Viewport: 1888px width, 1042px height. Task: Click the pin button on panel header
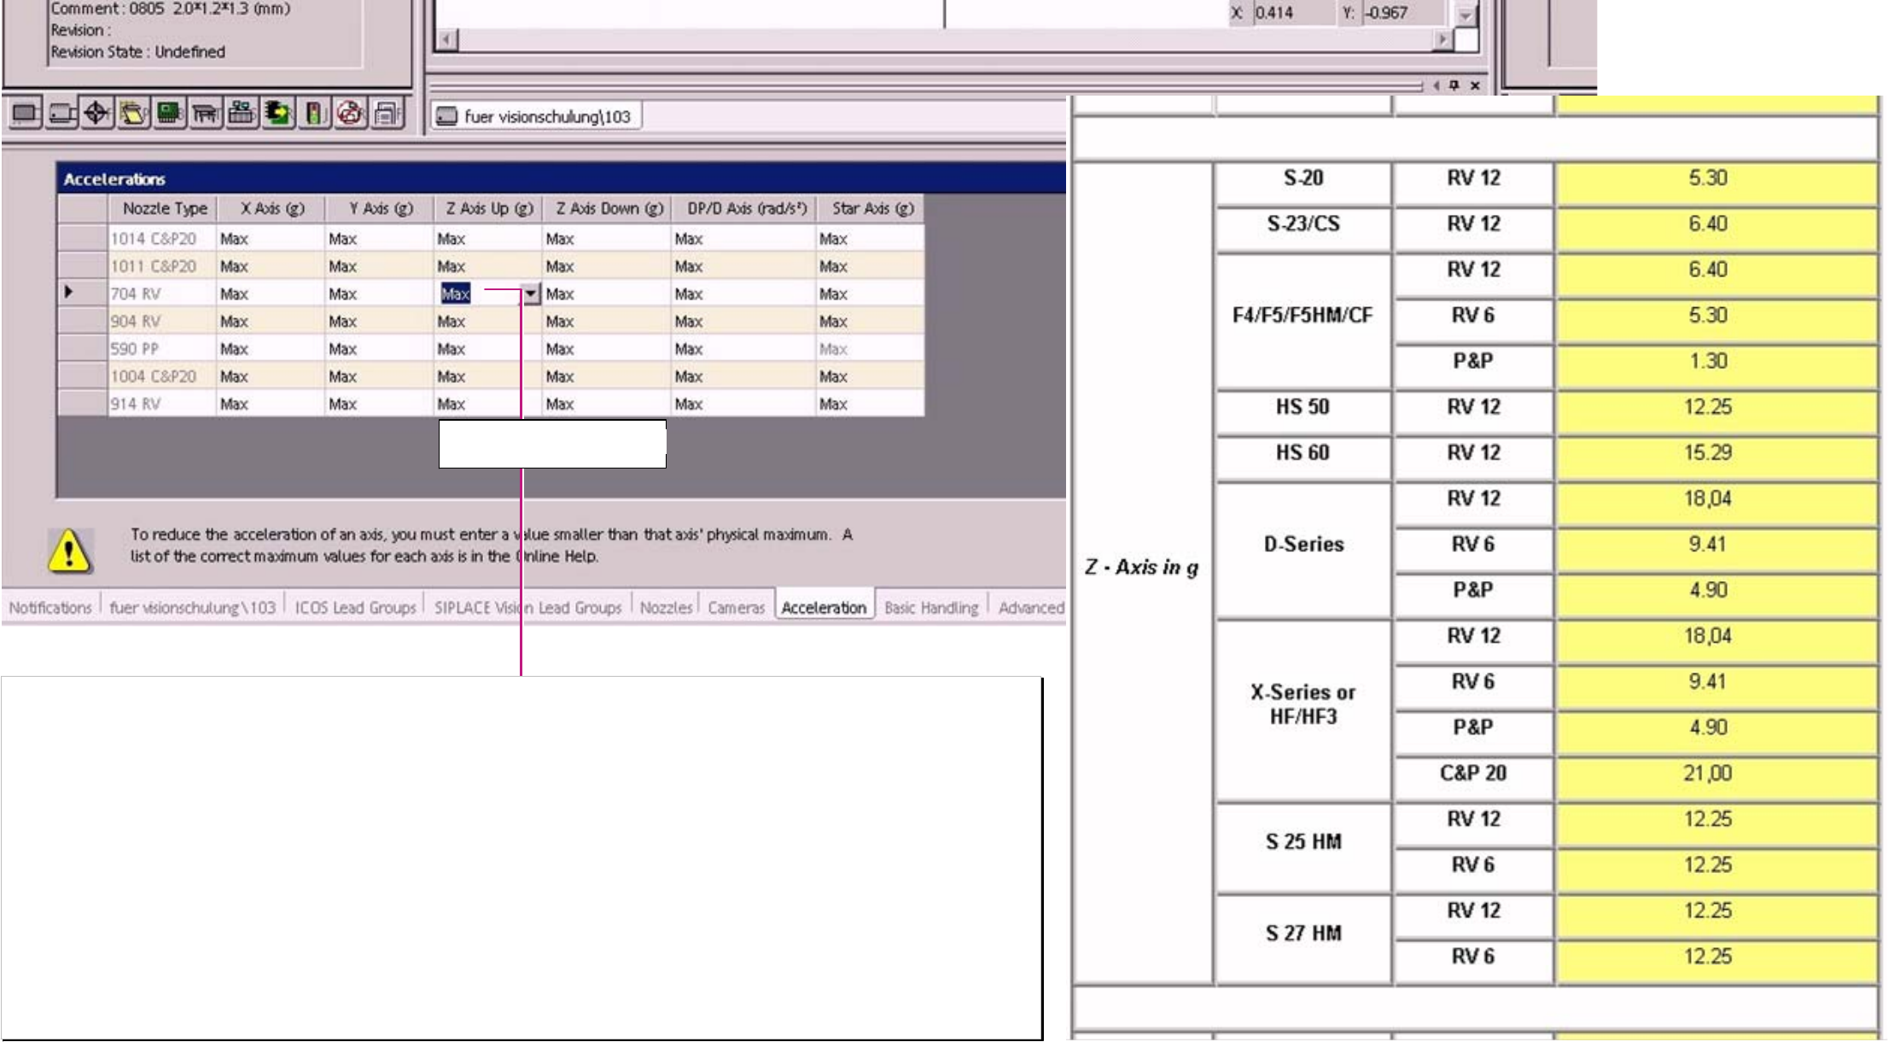[1454, 85]
